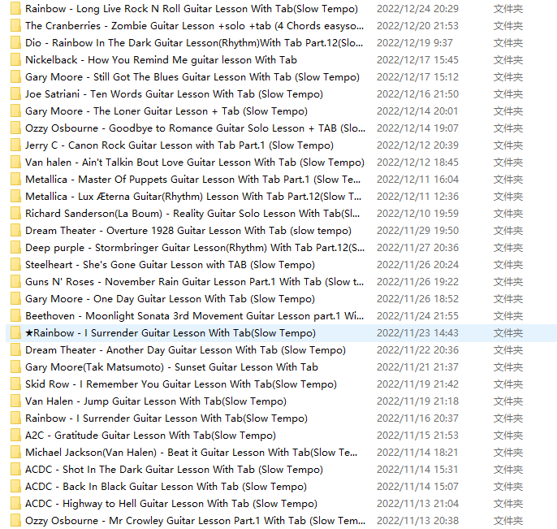The image size is (557, 529).
Task: Select 'ACDC - Shot In The Dark' folder name
Action: click(x=174, y=470)
